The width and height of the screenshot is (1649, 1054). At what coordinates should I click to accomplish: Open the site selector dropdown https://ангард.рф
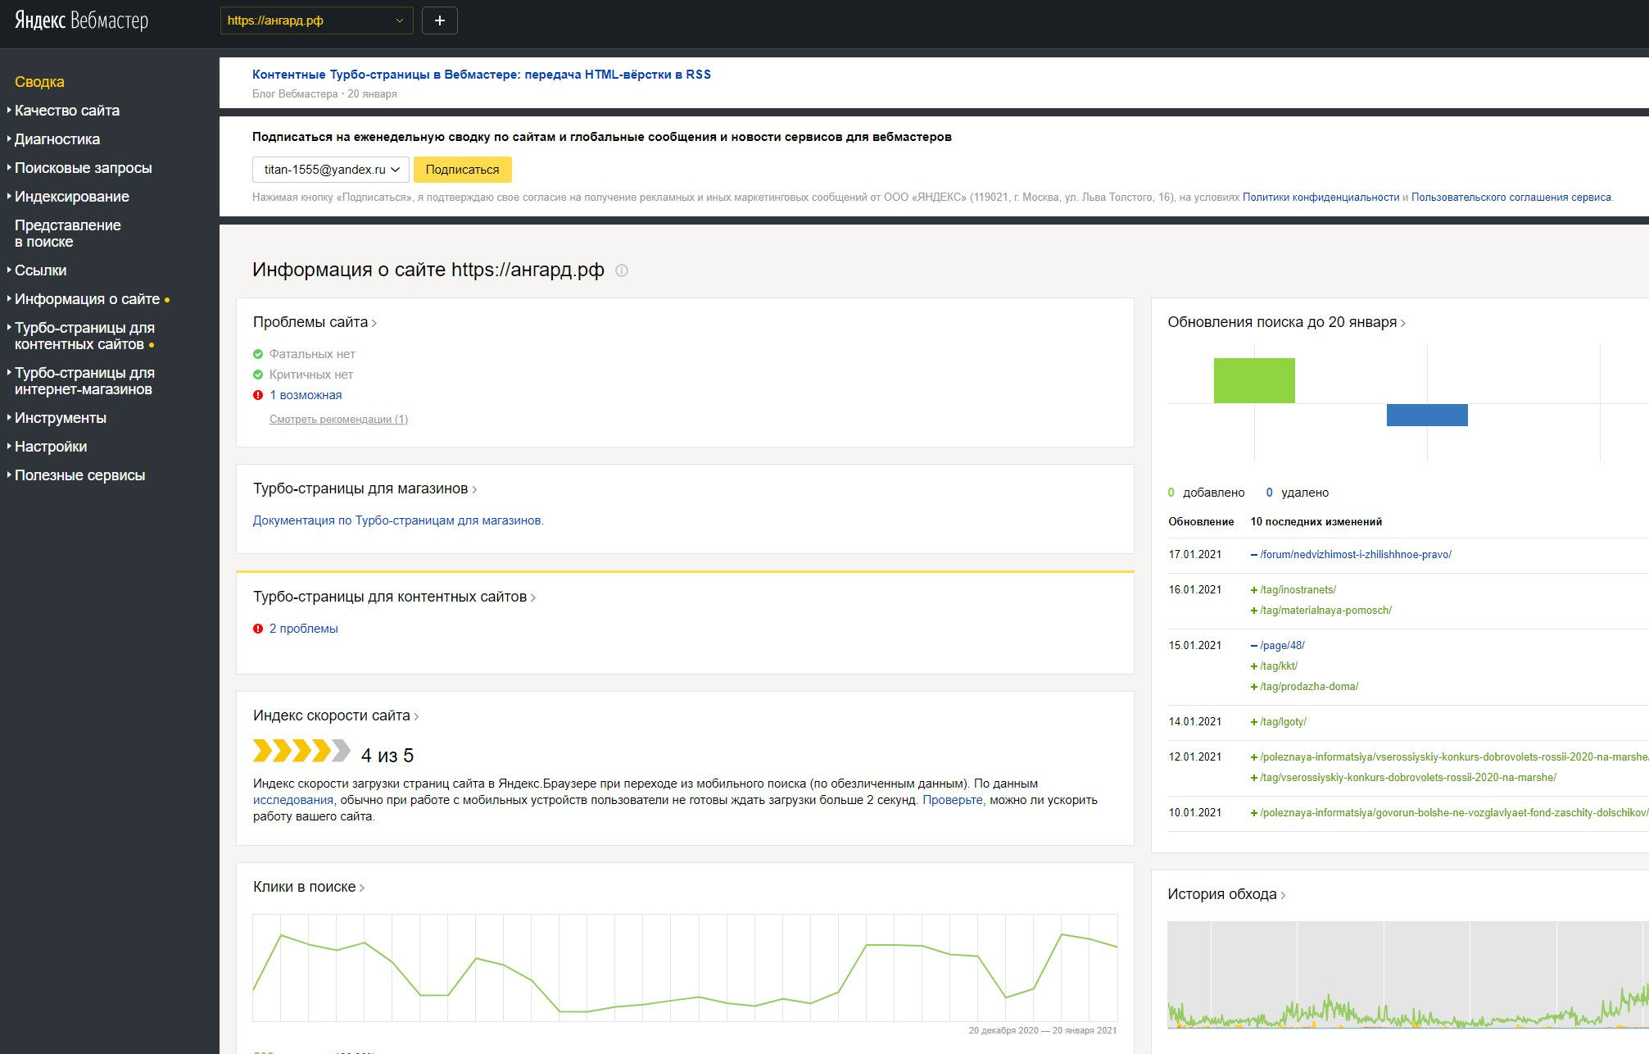click(x=315, y=20)
